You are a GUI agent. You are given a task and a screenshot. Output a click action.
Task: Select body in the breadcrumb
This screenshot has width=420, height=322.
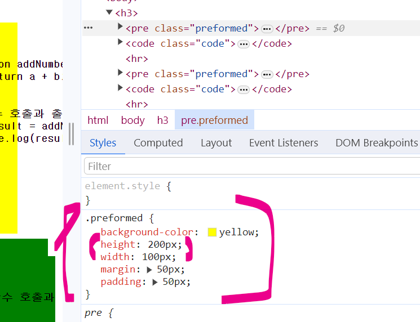[132, 120]
